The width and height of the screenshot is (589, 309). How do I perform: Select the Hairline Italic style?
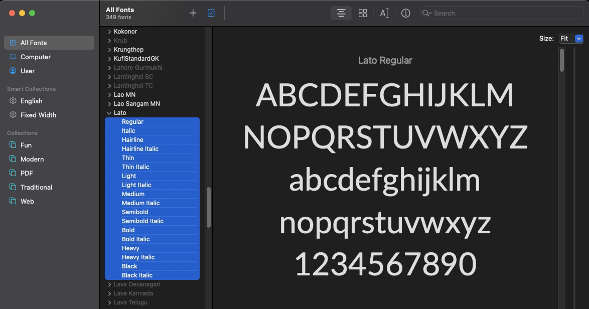tap(152, 148)
